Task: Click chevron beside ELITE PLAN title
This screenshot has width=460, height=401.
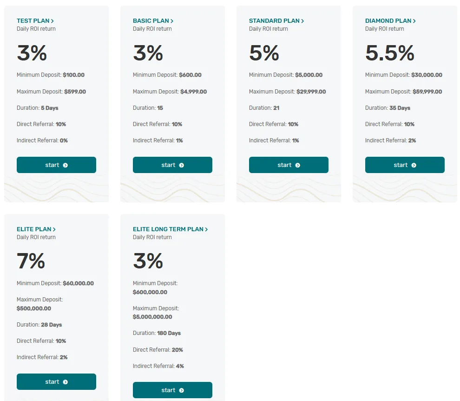Action: point(54,229)
